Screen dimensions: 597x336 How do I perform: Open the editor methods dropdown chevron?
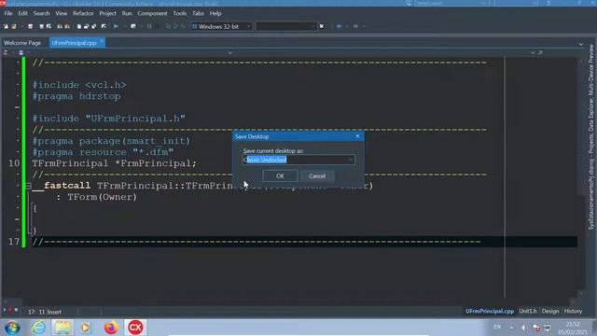pos(533,52)
